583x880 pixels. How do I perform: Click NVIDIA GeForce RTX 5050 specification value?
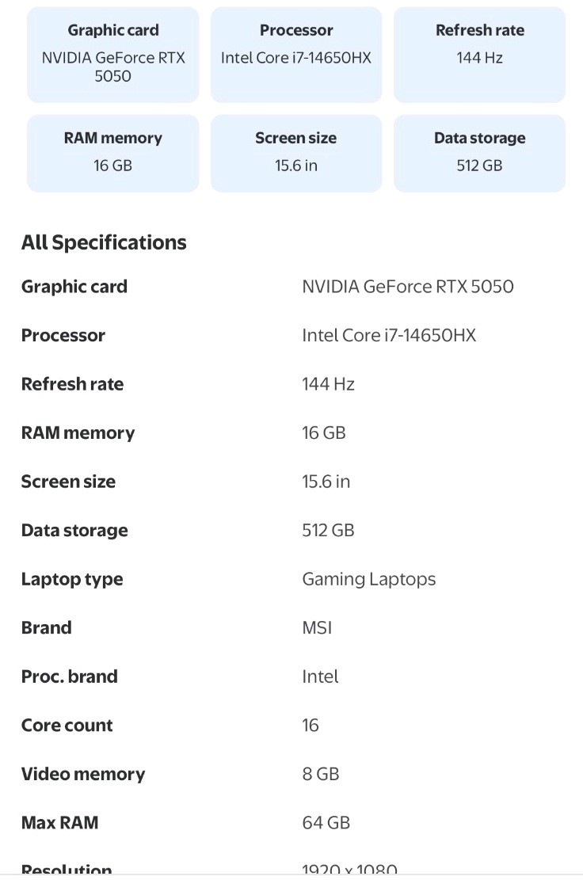tap(408, 287)
